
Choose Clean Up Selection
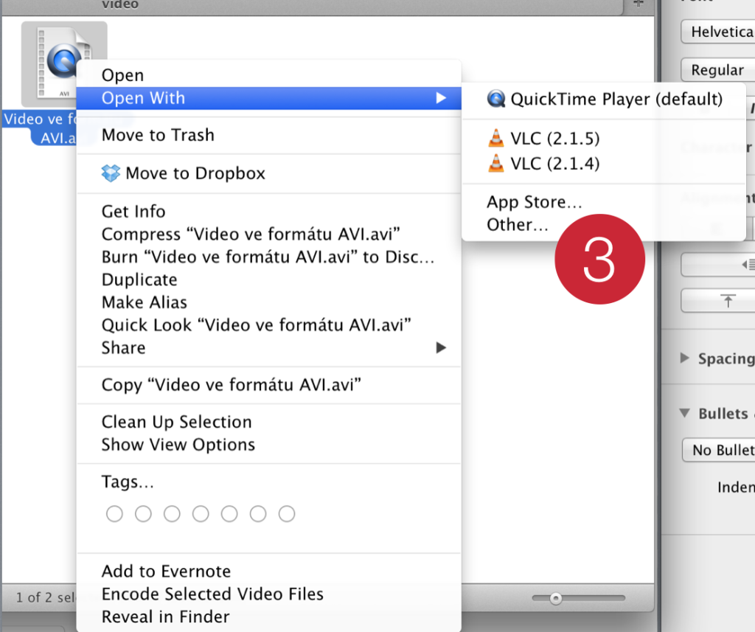(x=268, y=422)
